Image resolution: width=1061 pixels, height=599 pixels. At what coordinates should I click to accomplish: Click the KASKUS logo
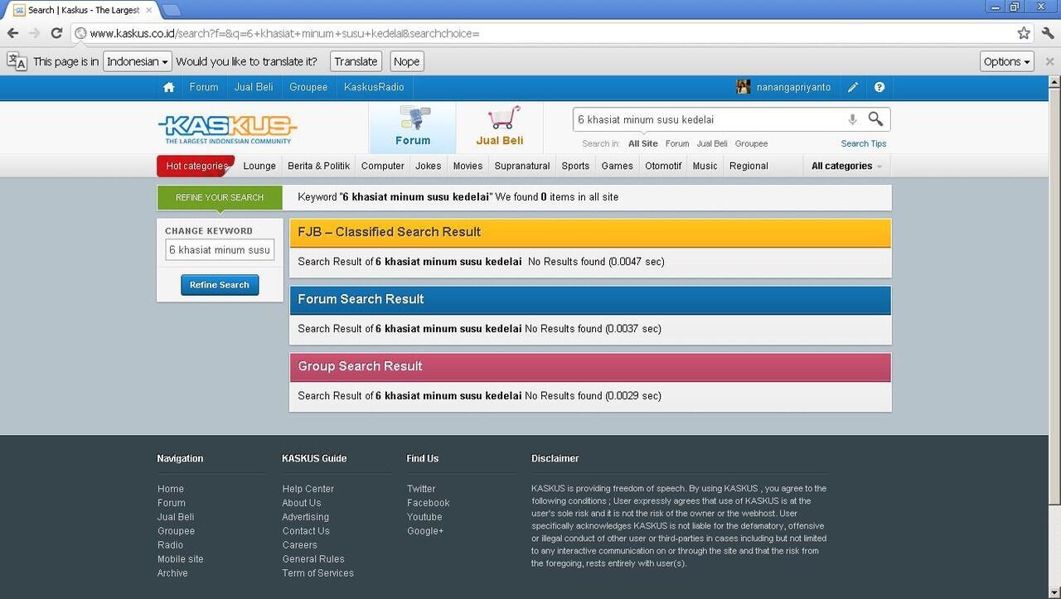point(227,128)
